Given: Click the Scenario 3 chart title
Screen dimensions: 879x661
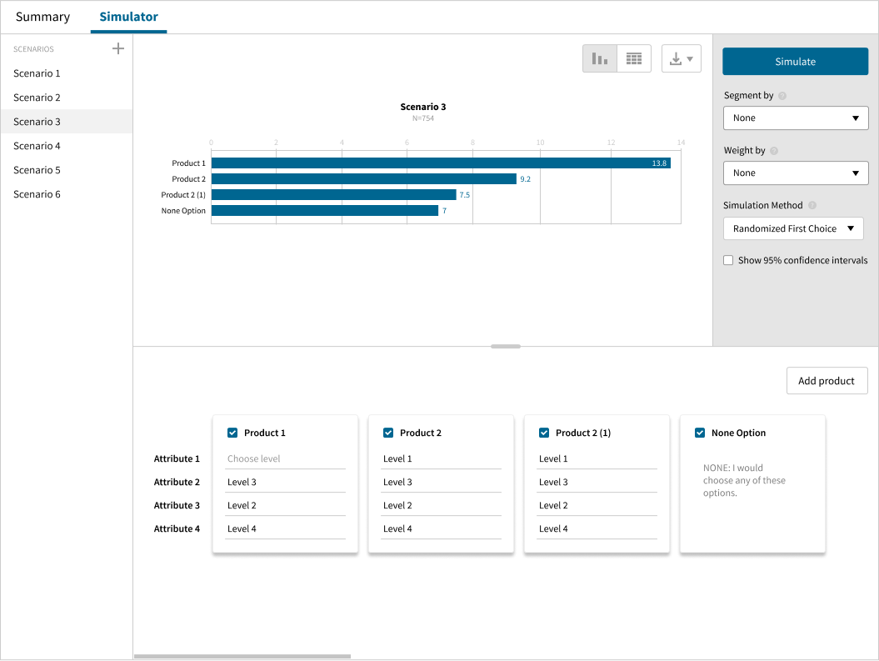Looking at the screenshot, I should tap(423, 107).
